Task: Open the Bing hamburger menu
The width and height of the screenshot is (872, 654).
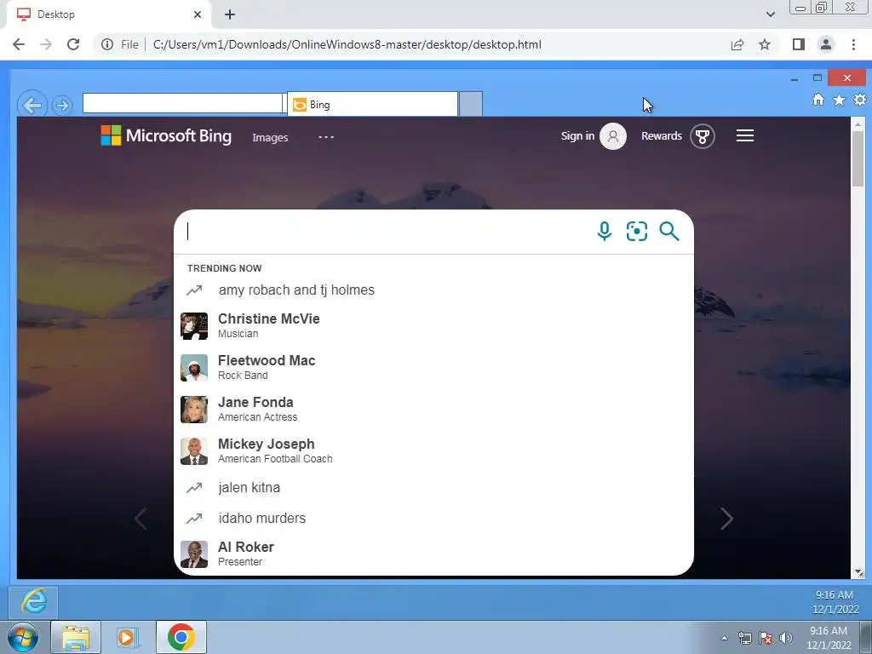Action: 745,135
